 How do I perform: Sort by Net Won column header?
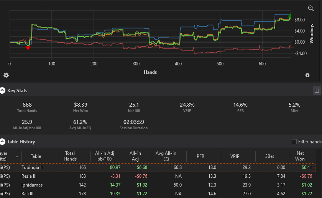point(300,156)
